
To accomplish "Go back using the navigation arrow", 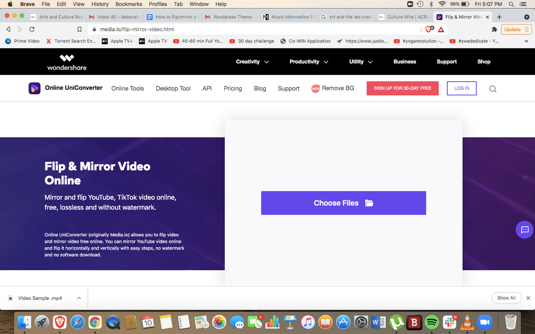I will point(8,29).
